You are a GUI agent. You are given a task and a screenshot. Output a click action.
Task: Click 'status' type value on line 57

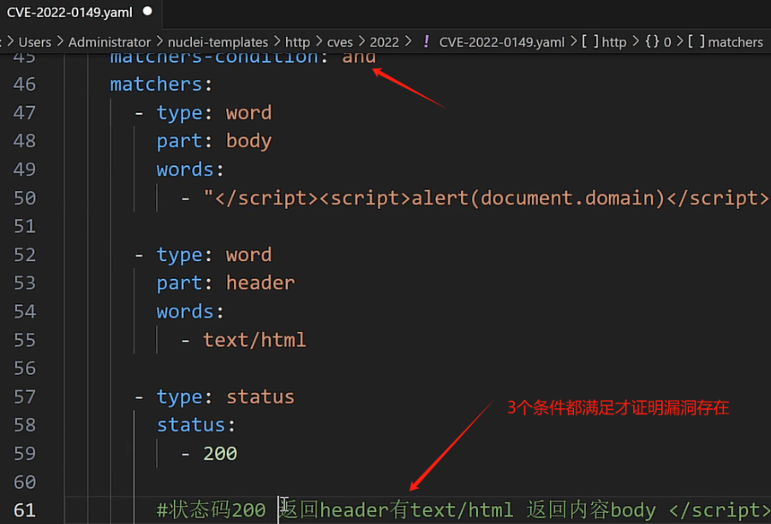[x=260, y=397]
